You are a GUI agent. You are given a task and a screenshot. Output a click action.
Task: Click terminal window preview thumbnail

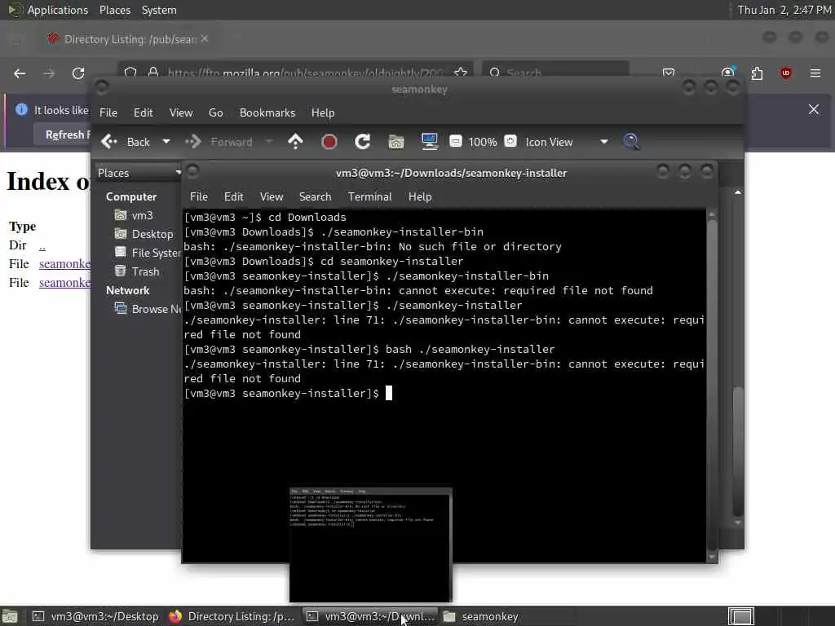coord(371,544)
